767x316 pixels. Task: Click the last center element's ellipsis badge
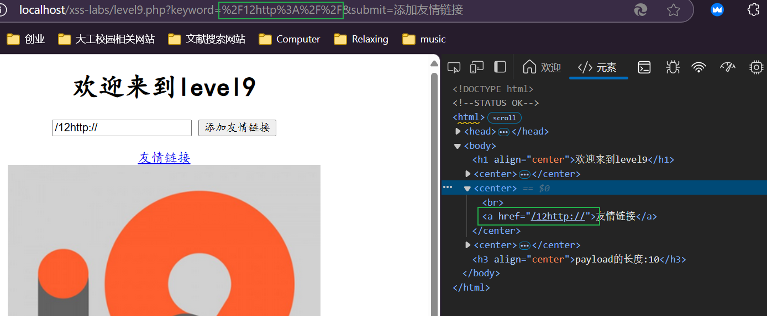(525, 245)
